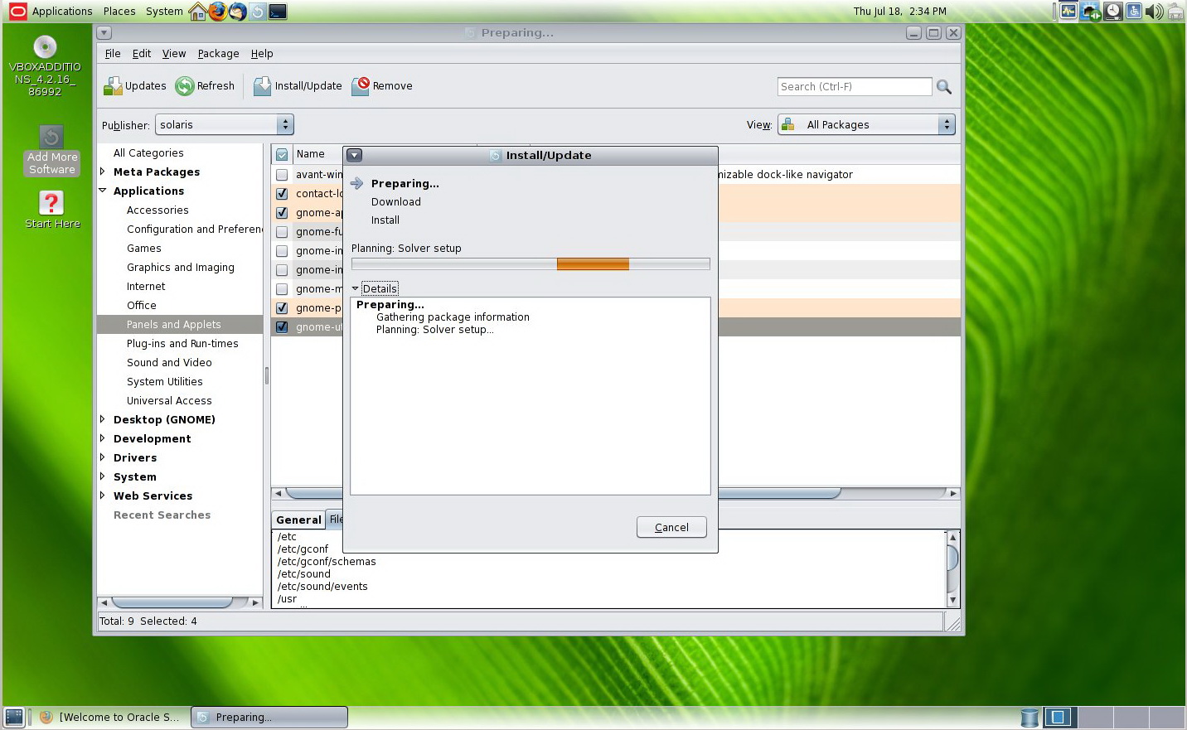
Task: Switch to the General details tab
Action: click(298, 520)
